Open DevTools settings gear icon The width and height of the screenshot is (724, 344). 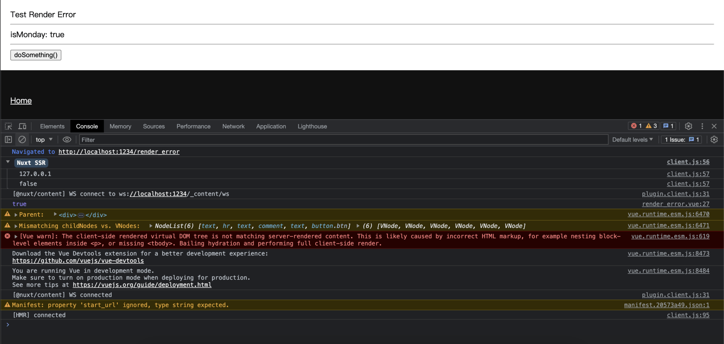[688, 126]
